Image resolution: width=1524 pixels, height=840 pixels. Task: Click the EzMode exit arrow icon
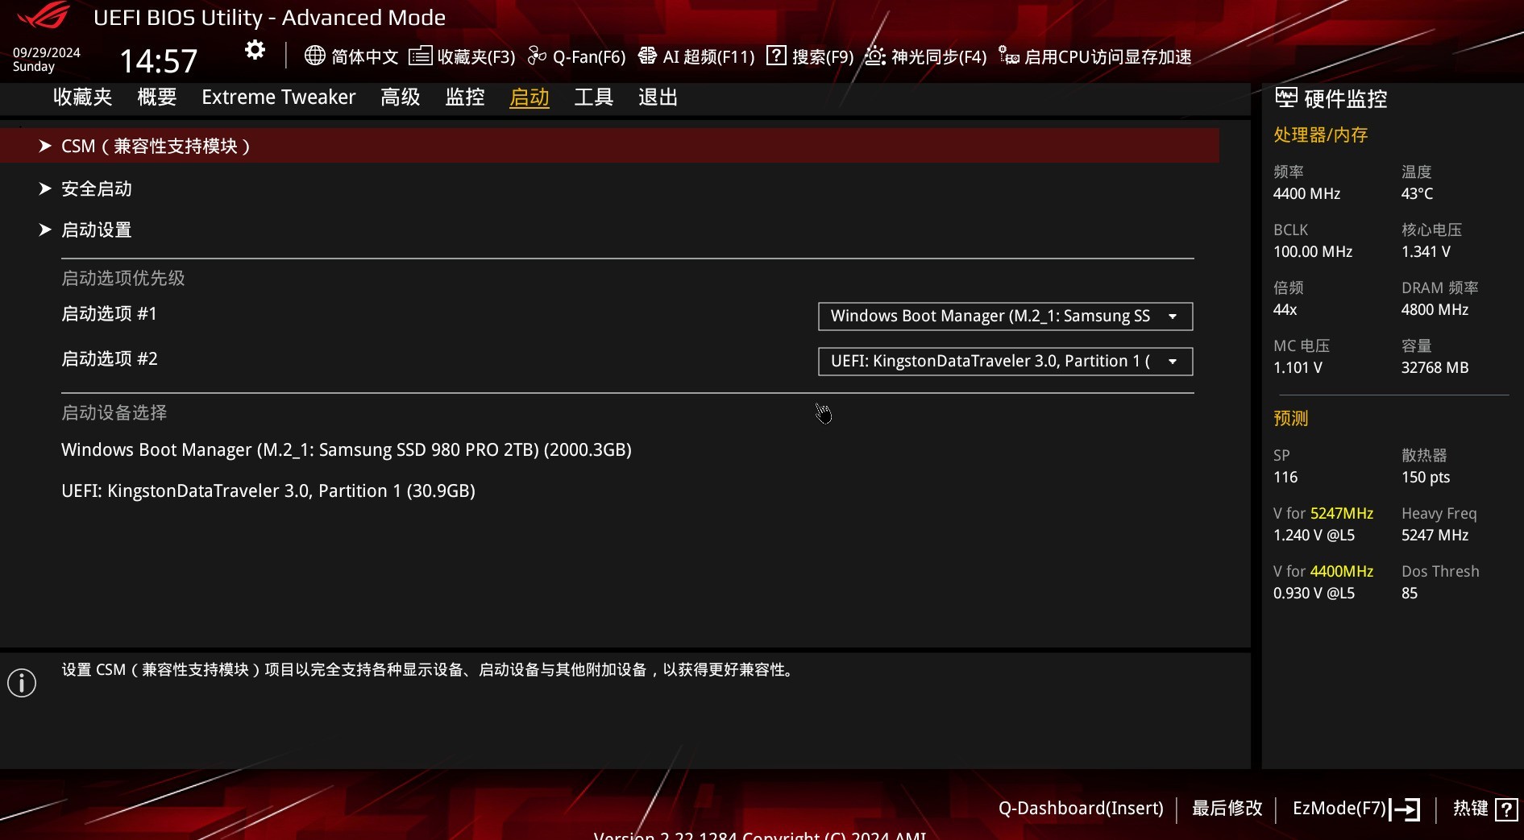(x=1406, y=809)
